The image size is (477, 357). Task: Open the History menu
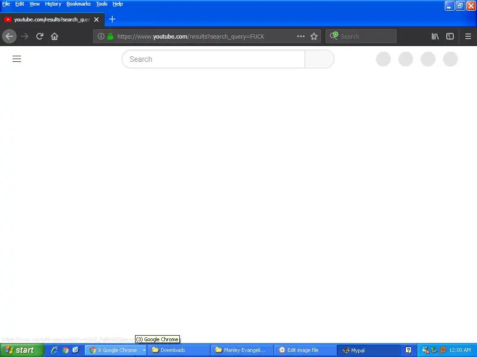click(53, 4)
